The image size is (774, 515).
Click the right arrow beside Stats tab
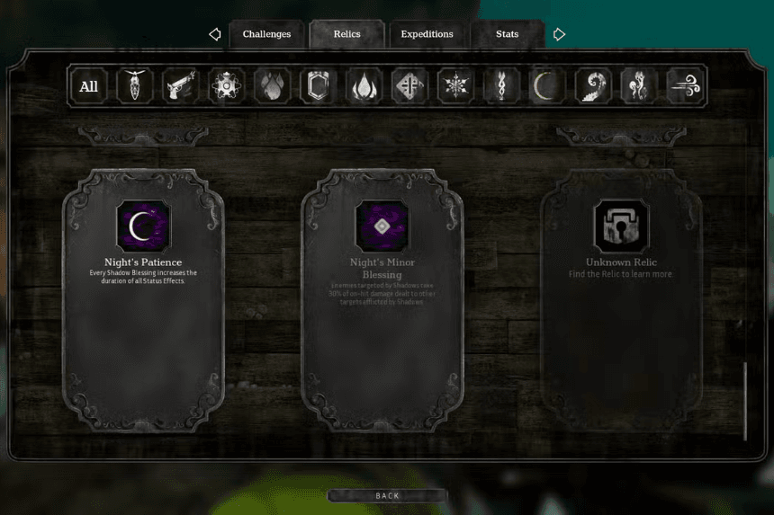[559, 34]
